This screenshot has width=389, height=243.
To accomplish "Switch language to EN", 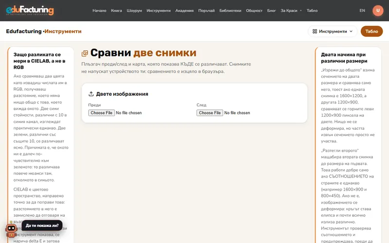I will pyautogui.click(x=362, y=10).
